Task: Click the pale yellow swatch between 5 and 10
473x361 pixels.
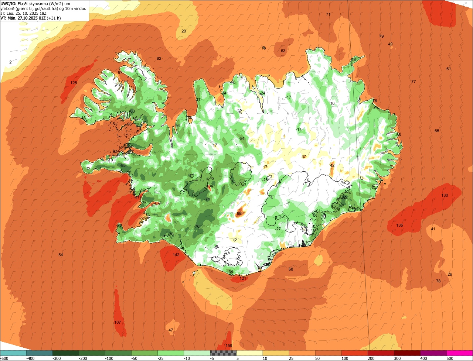Action: coord(249,353)
